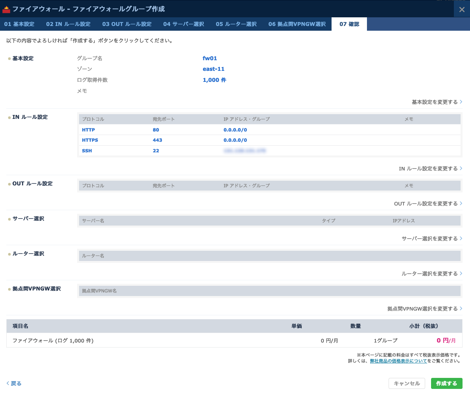Go to the 01 基本設定 tab
Image resolution: width=470 pixels, height=396 pixels.
tap(19, 24)
